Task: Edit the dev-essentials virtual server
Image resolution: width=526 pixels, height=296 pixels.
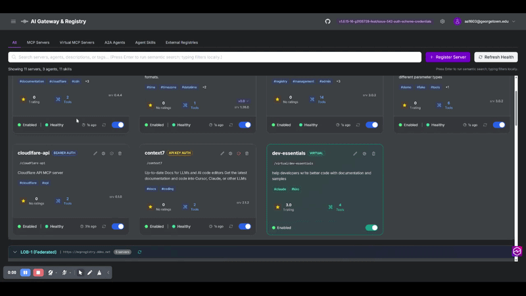Action: tap(355, 153)
